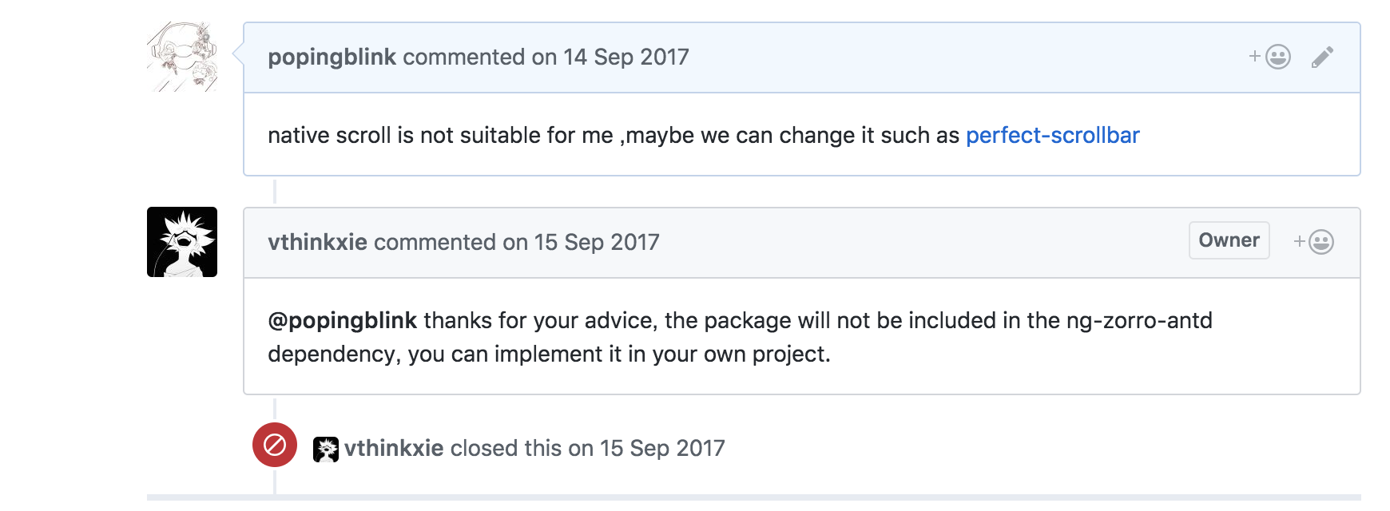Open vthinkxie's large black avatar
This screenshot has width=1390, height=511.
[182, 242]
